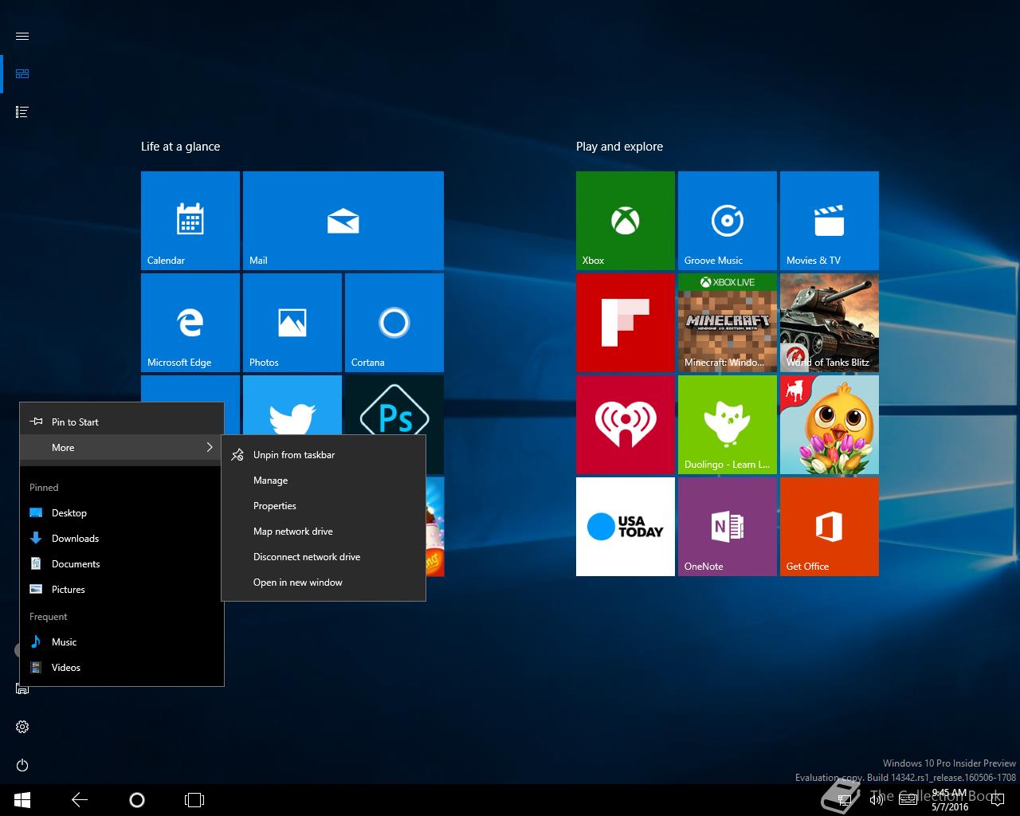Screen dimensions: 1020x816
Task: Open the Get Office tile
Action: (830, 527)
